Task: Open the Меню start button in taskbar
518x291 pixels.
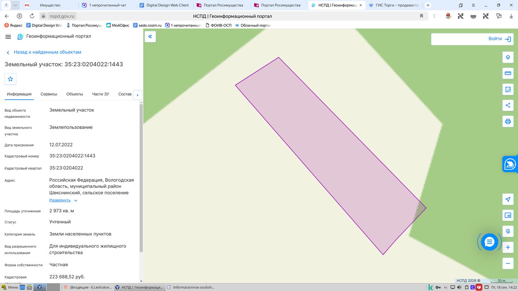Action: click(x=10, y=287)
